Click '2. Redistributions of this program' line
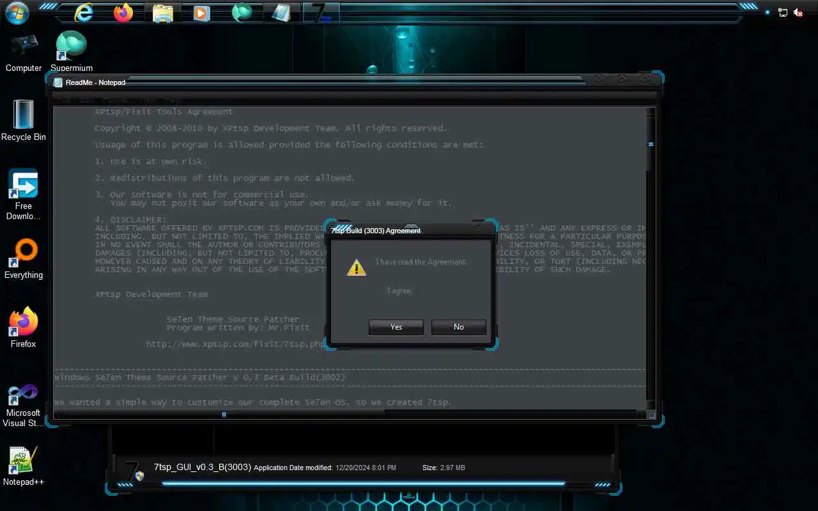The image size is (818, 511). 224,178
